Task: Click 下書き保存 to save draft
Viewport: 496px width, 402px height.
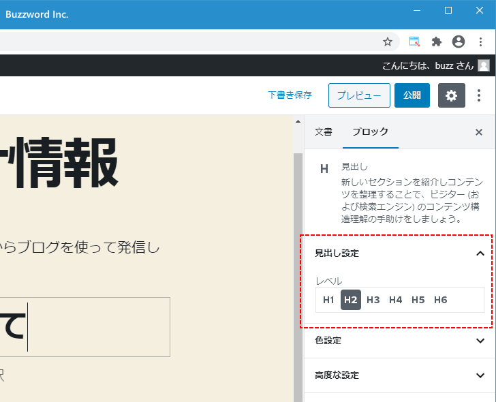Action: pyautogui.click(x=290, y=95)
